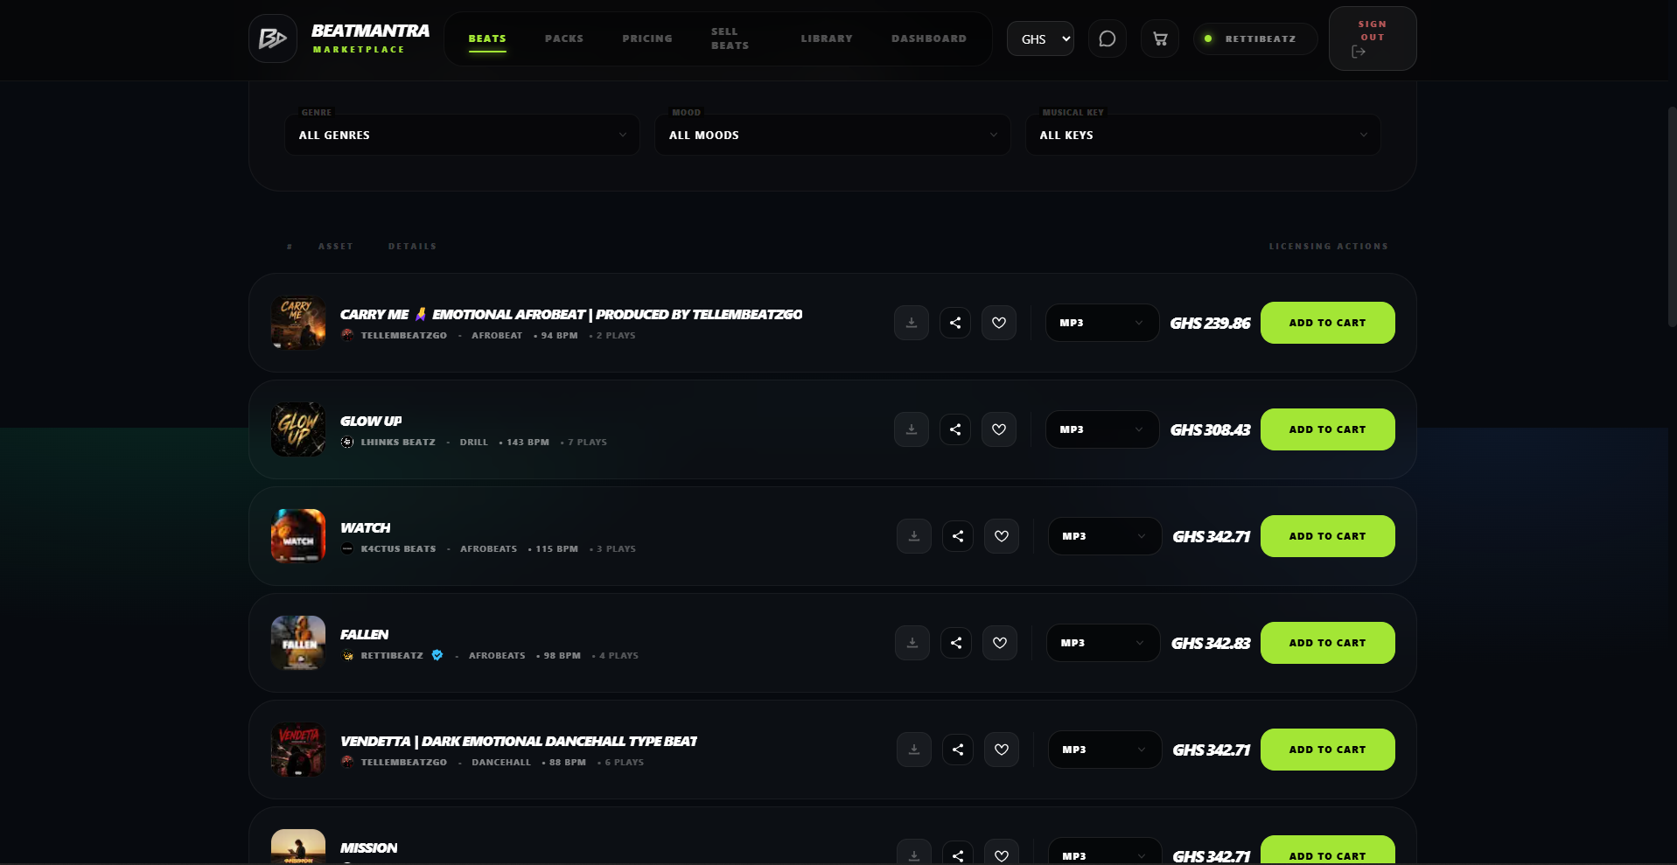Open the Carry Me cover thumbnail
The height and width of the screenshot is (865, 1677).
(x=298, y=323)
